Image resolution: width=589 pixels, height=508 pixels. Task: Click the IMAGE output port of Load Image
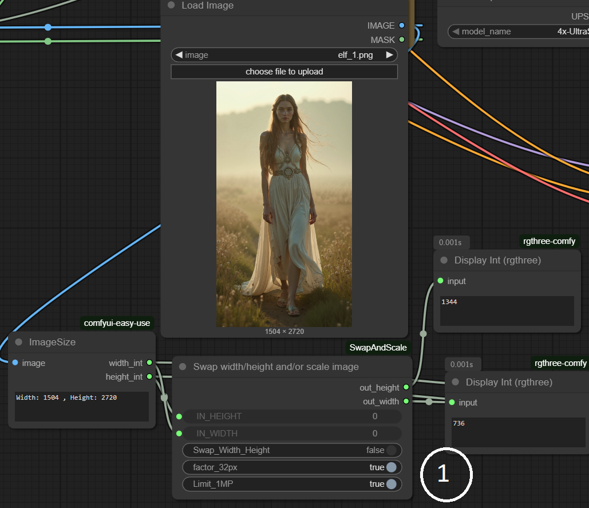point(402,26)
